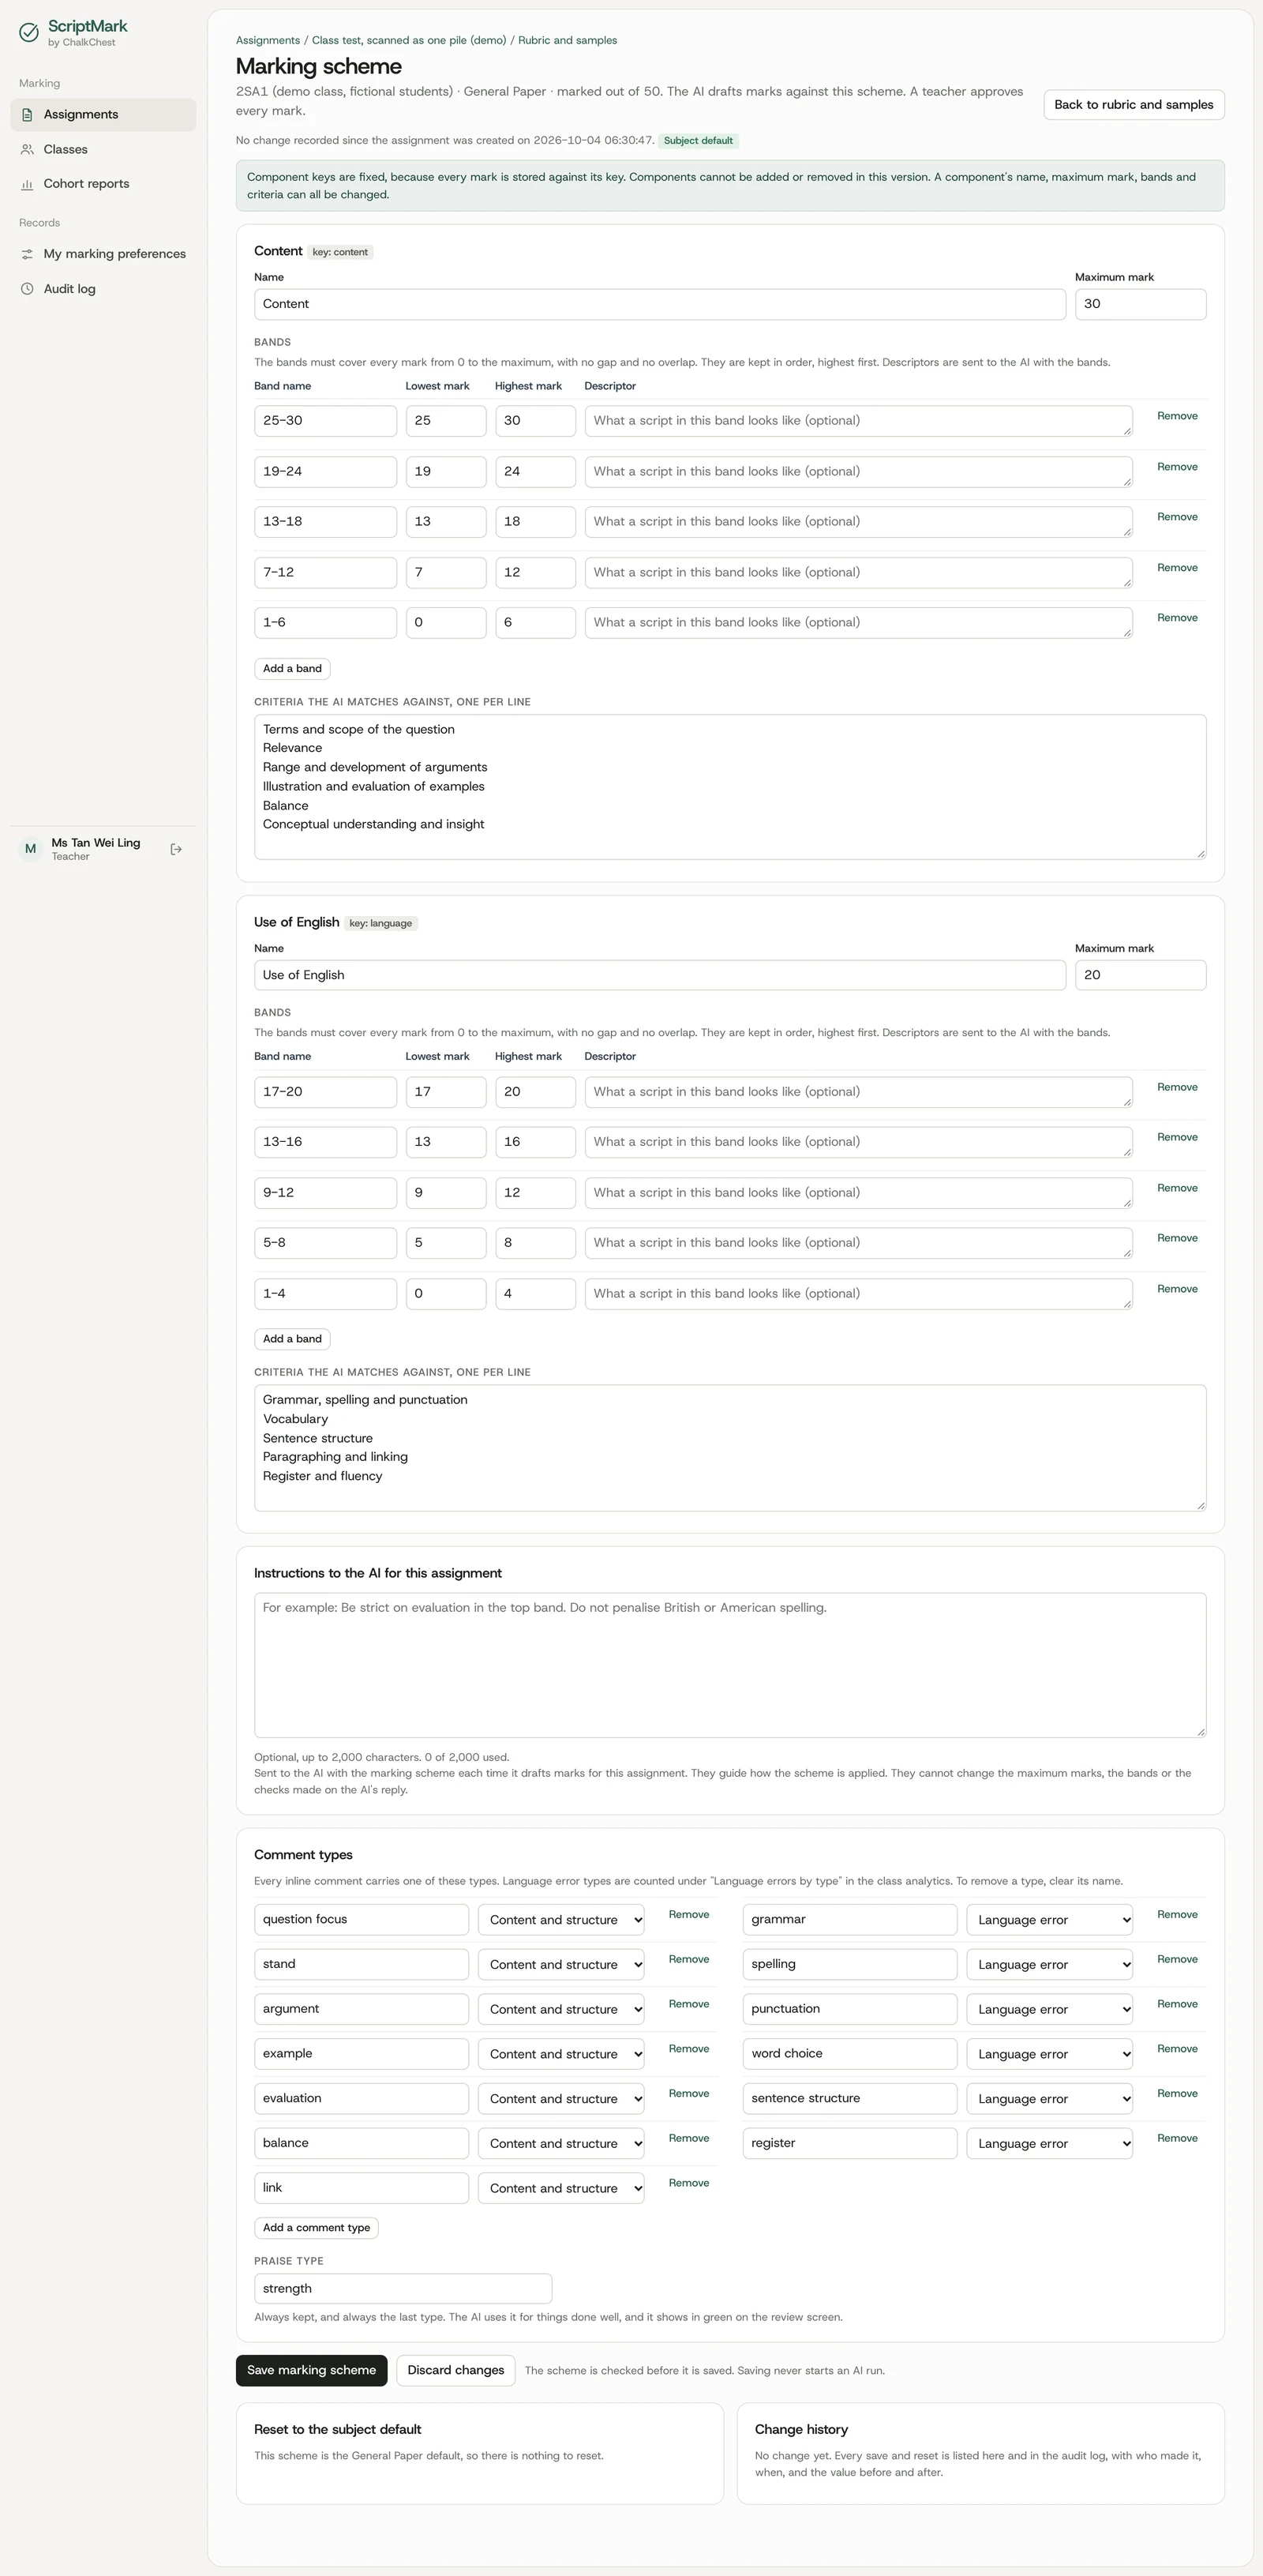The width and height of the screenshot is (1263, 2576).
Task: Click Add a comment type
Action: (x=316, y=2227)
